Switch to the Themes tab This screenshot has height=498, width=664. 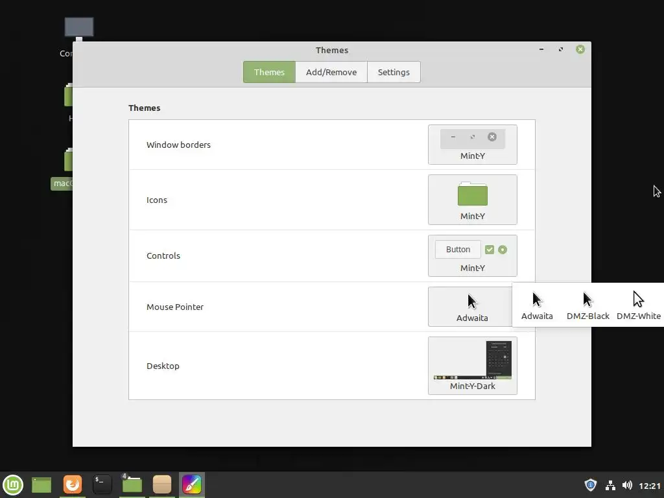click(269, 72)
